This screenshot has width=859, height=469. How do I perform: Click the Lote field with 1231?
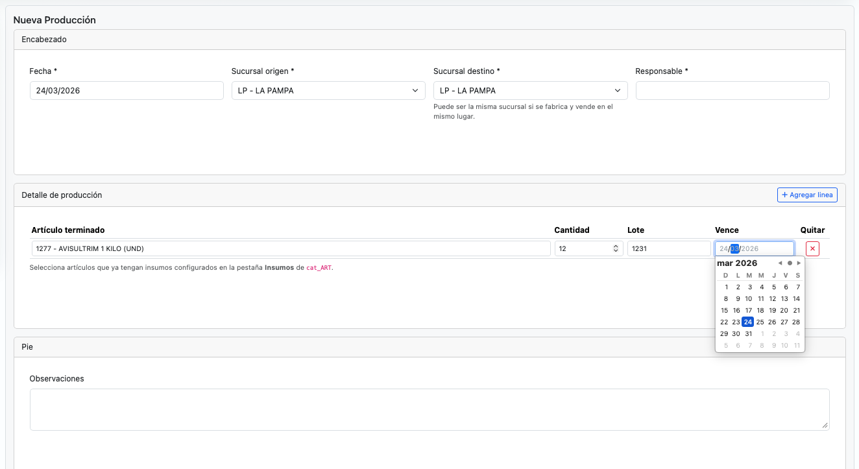pyautogui.click(x=668, y=248)
